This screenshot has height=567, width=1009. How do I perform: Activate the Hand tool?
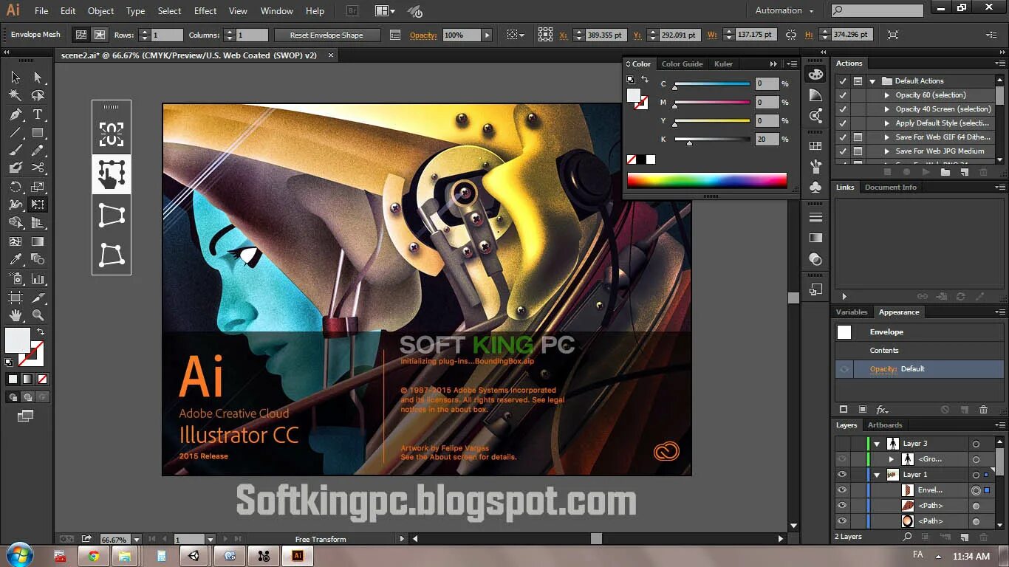pos(16,315)
